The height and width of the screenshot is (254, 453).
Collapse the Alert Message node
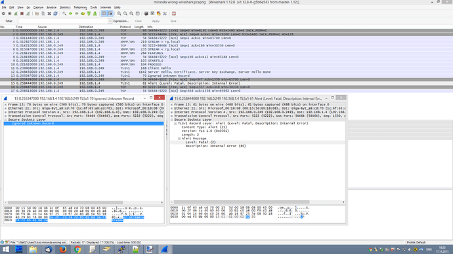[x=179, y=138]
